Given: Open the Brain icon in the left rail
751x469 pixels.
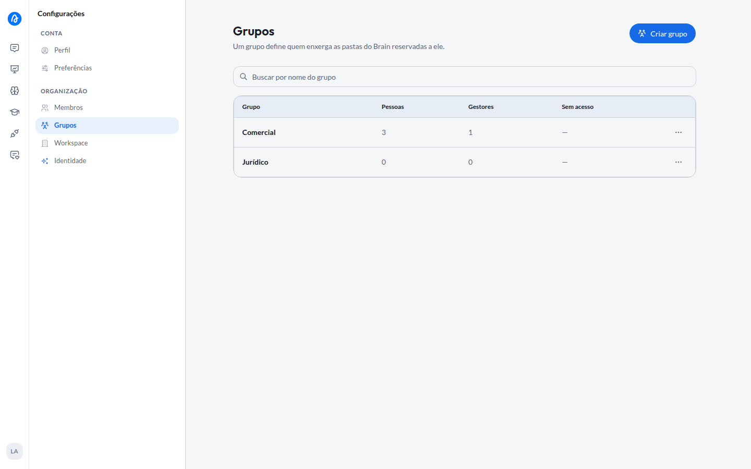Looking at the screenshot, I should (x=15, y=91).
